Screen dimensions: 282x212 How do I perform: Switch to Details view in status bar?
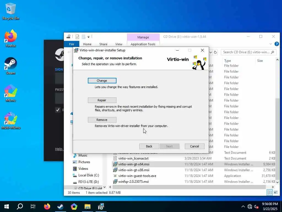(x=270, y=192)
